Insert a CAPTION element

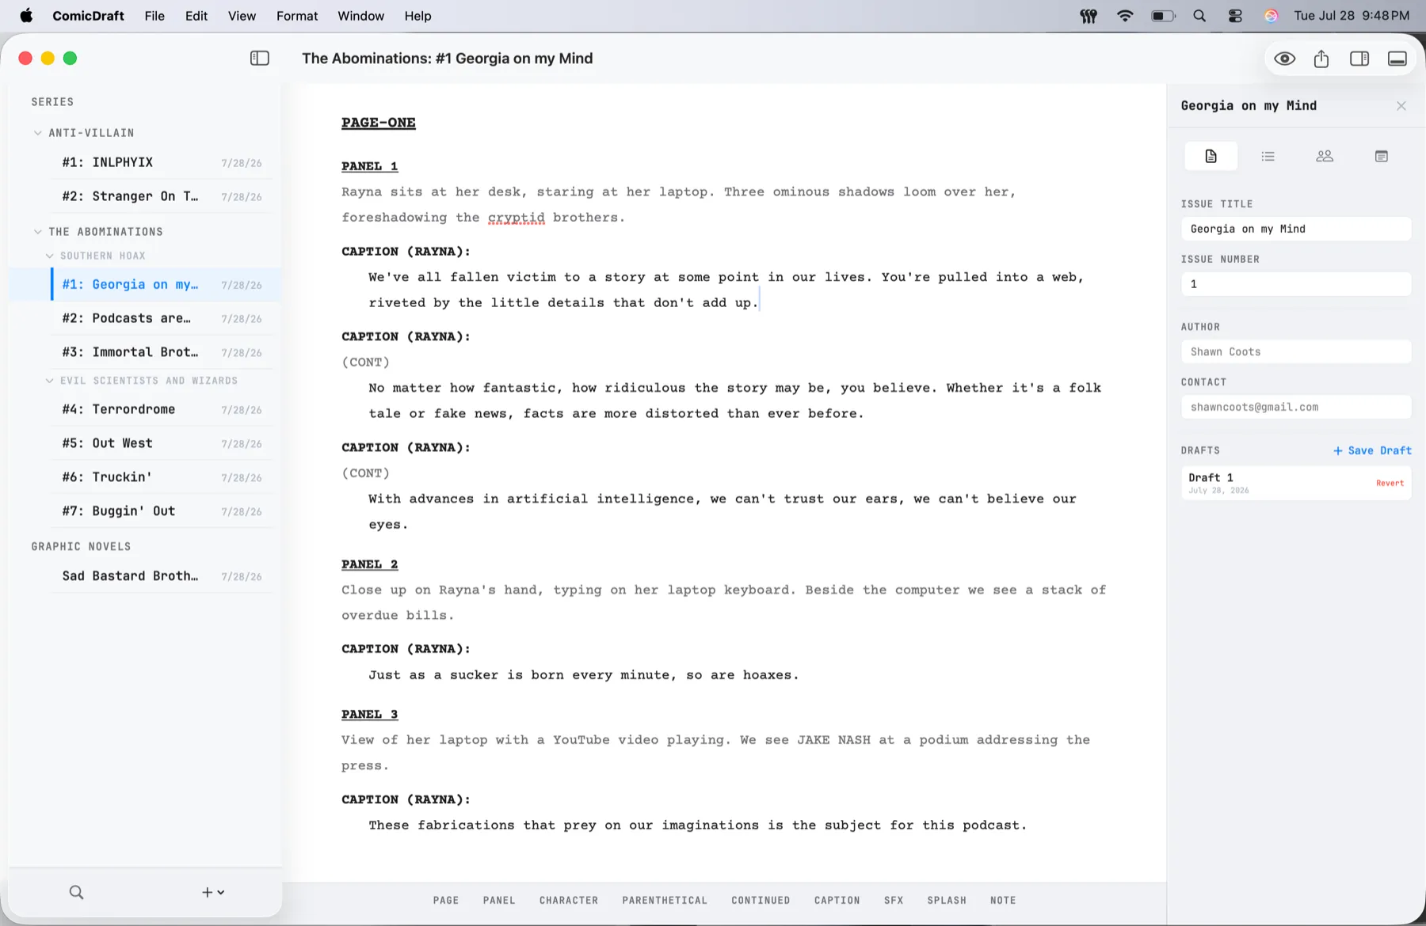(837, 901)
